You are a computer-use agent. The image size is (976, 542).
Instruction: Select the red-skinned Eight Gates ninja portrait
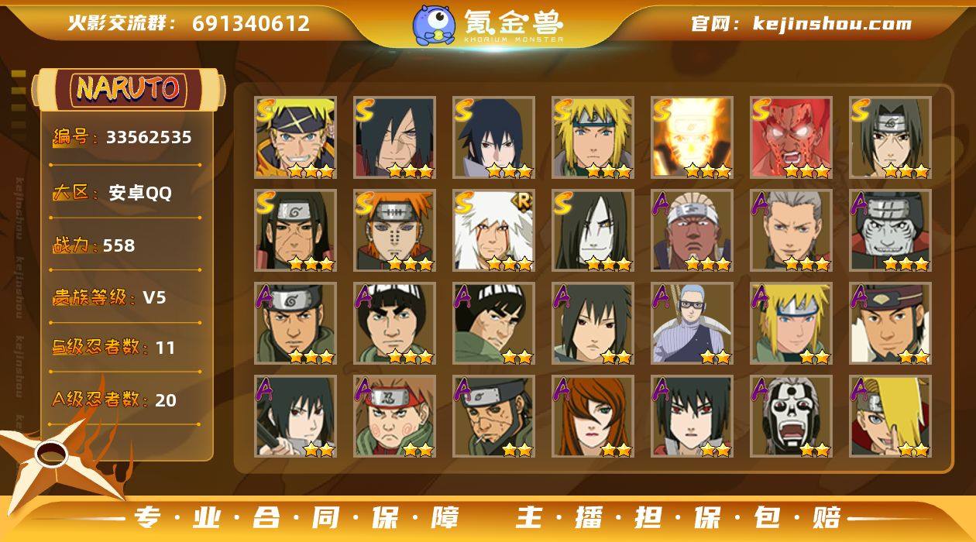coord(791,138)
